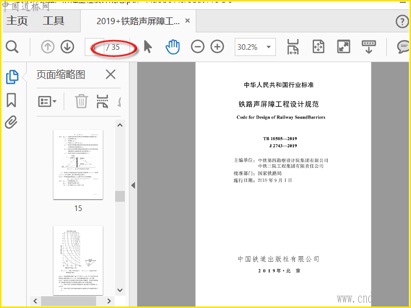Click the heading 中华人民共和国行业标准
Screen dimensions: 411x308
point(278,85)
